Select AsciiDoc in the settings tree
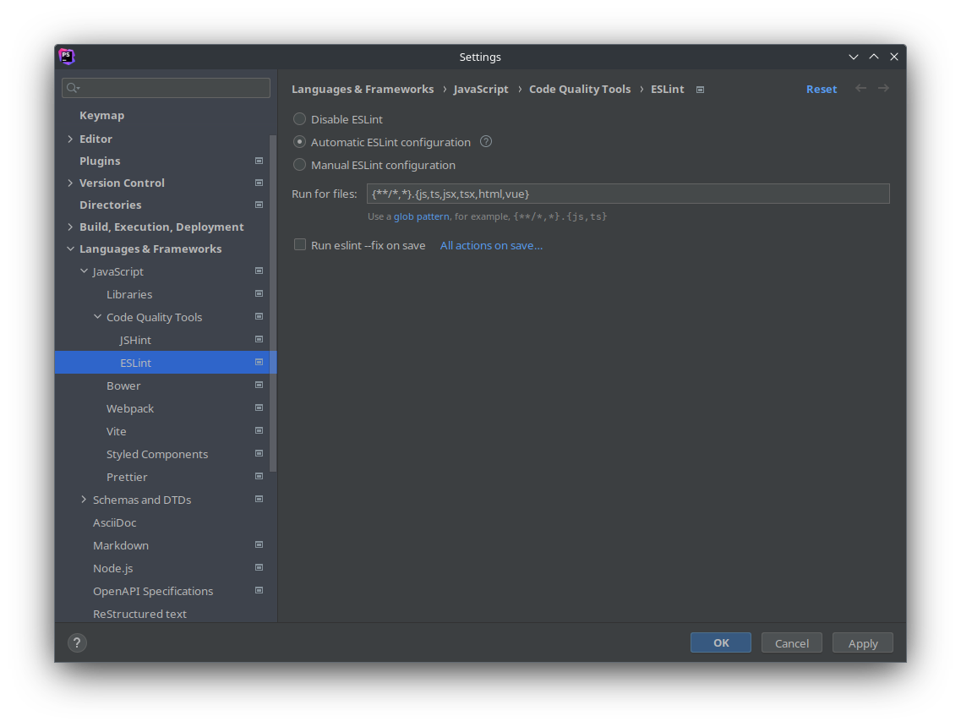Viewport: 961px width, 727px height. point(115,522)
